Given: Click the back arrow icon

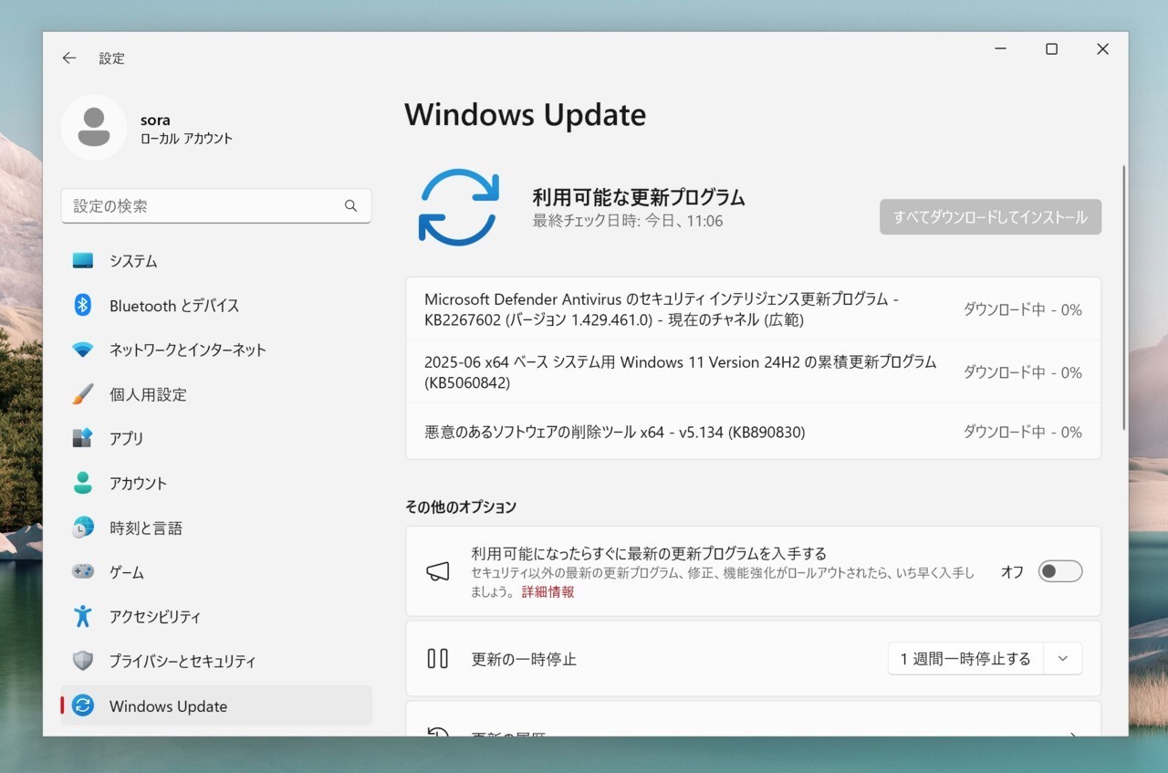Looking at the screenshot, I should pyautogui.click(x=69, y=58).
